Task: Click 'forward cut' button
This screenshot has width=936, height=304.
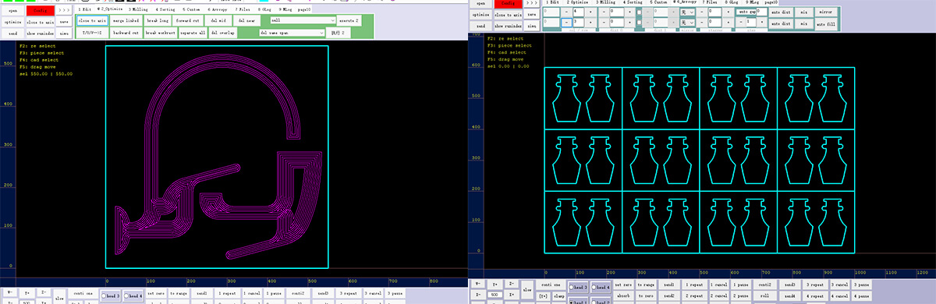Action: (x=189, y=20)
